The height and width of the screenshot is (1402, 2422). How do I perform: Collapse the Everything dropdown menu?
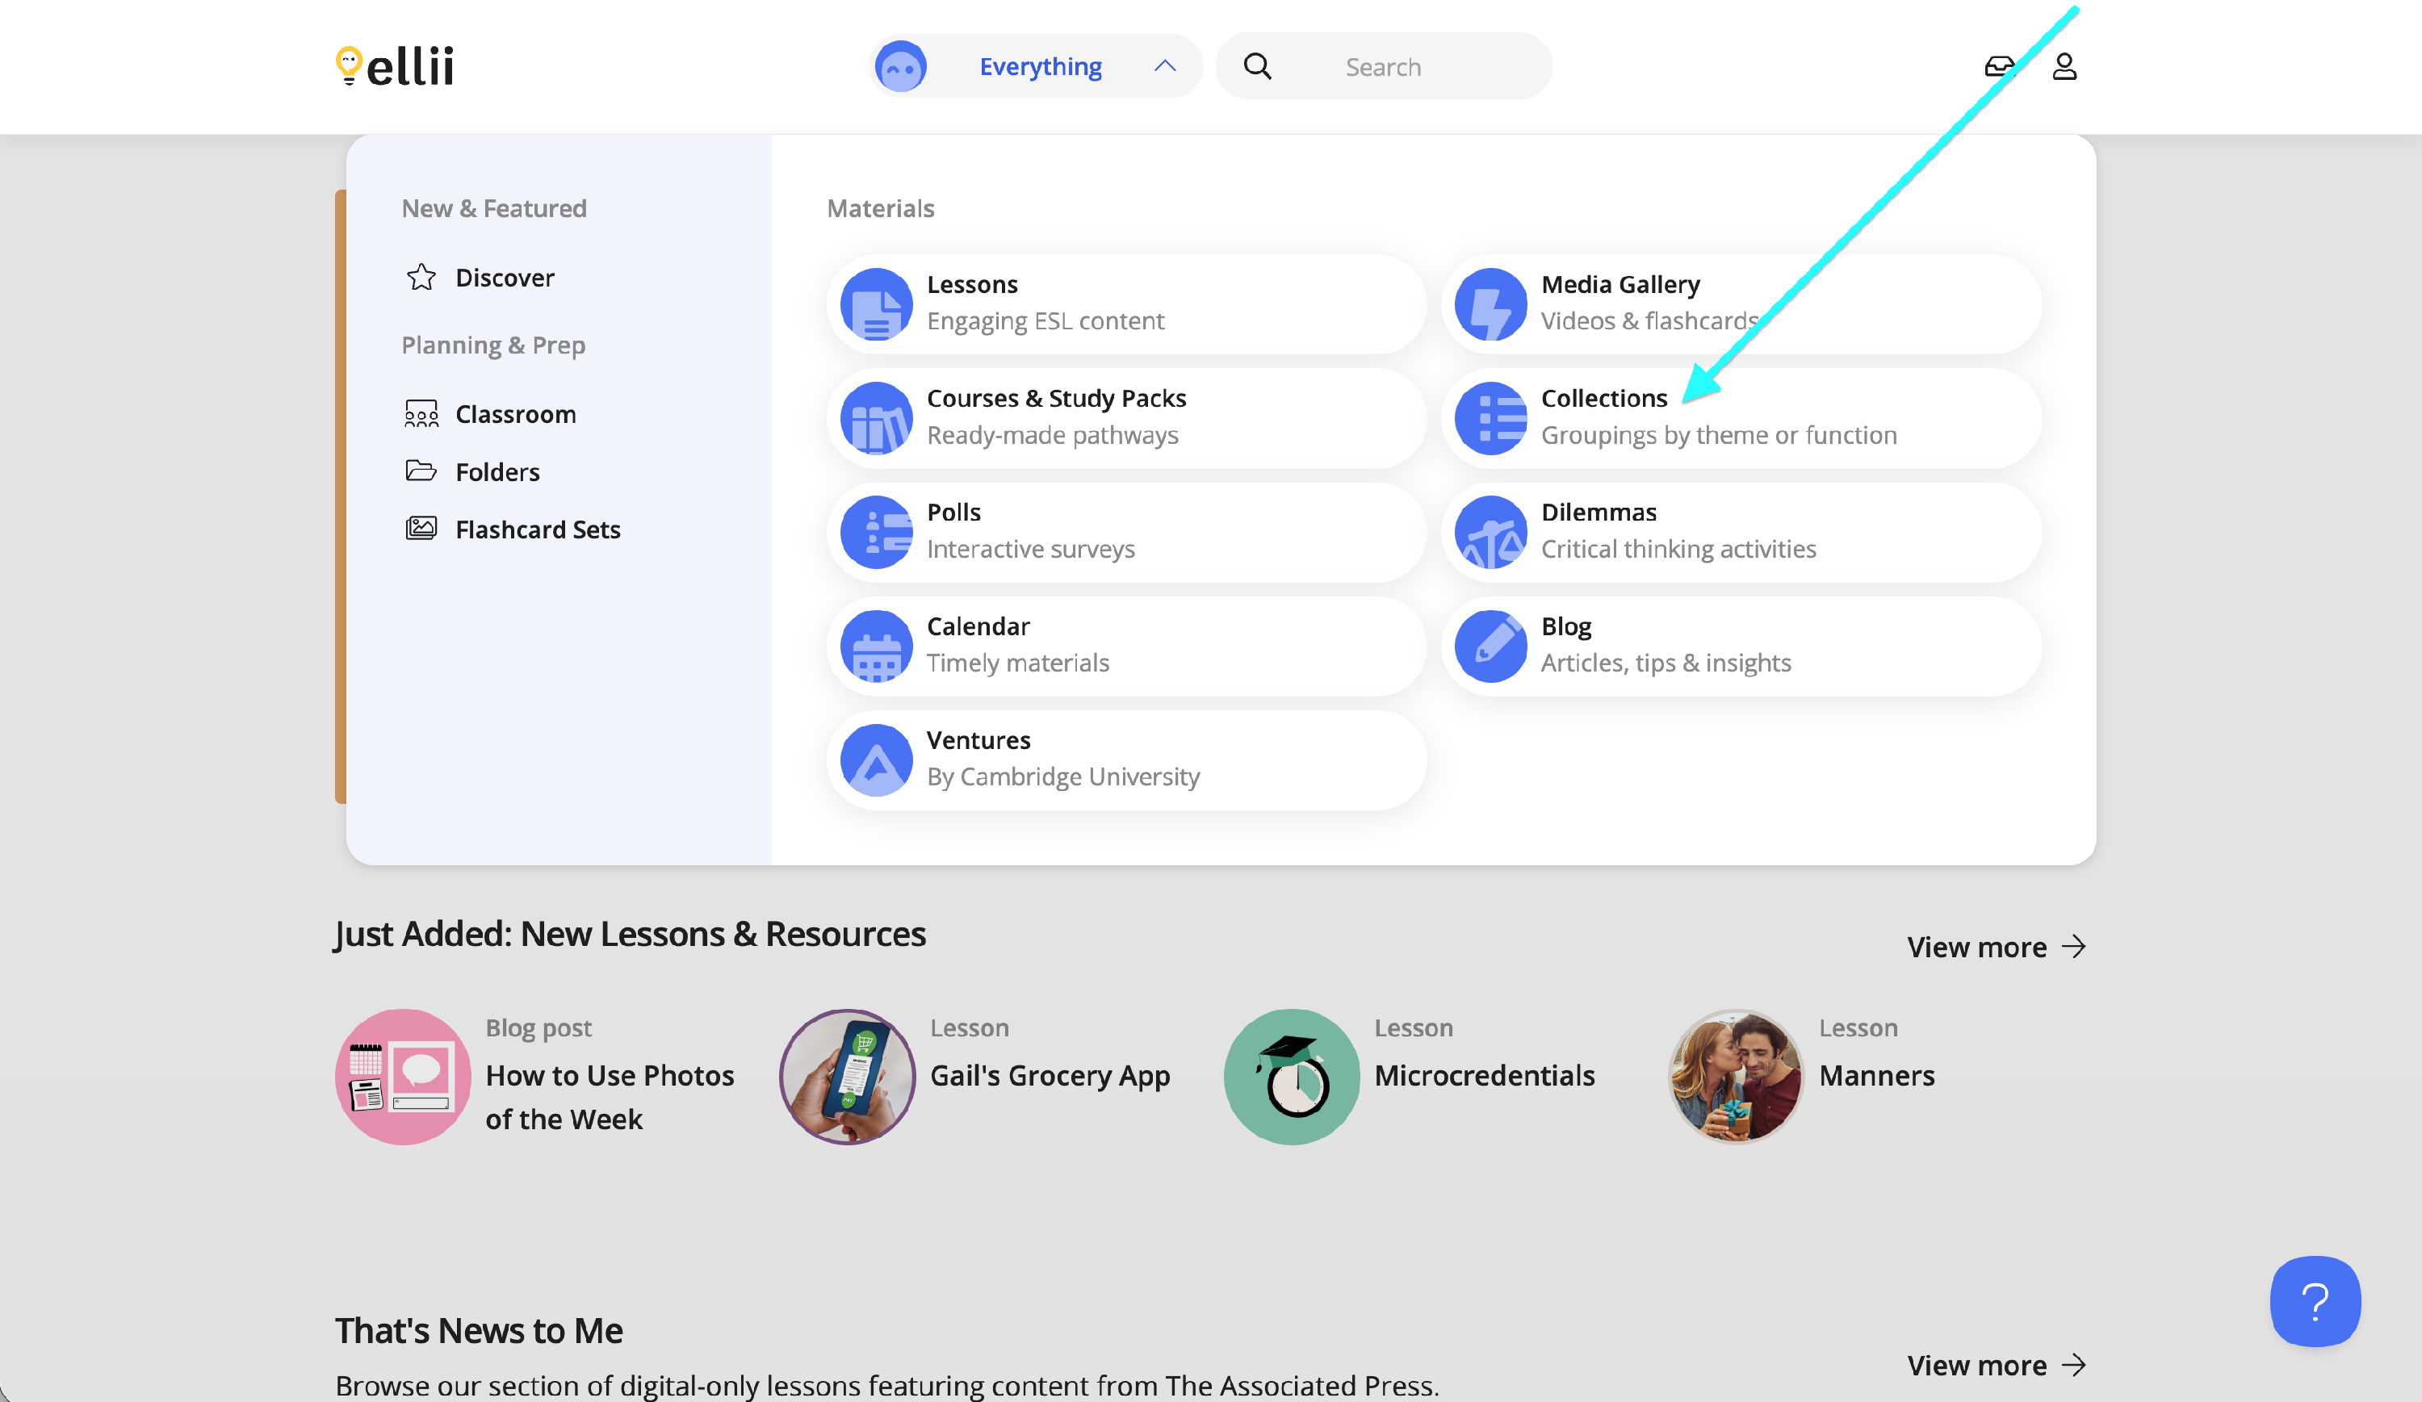pyautogui.click(x=1039, y=66)
